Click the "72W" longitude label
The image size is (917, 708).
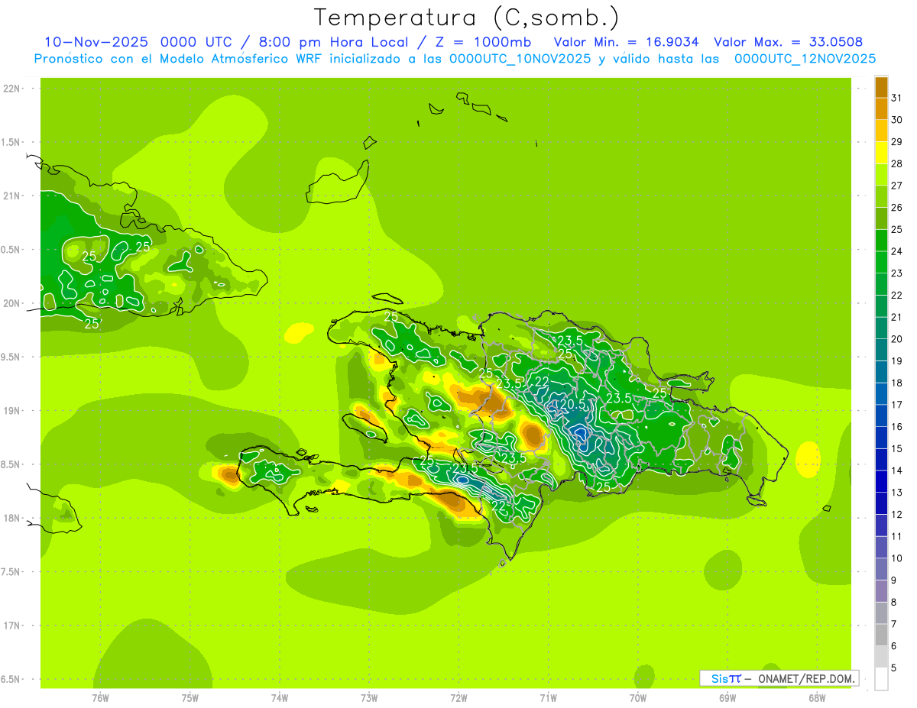coord(458,697)
